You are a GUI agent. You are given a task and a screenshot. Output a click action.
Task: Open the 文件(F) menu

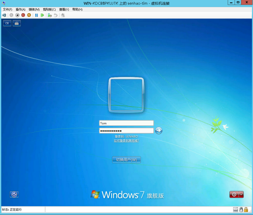[7, 9]
